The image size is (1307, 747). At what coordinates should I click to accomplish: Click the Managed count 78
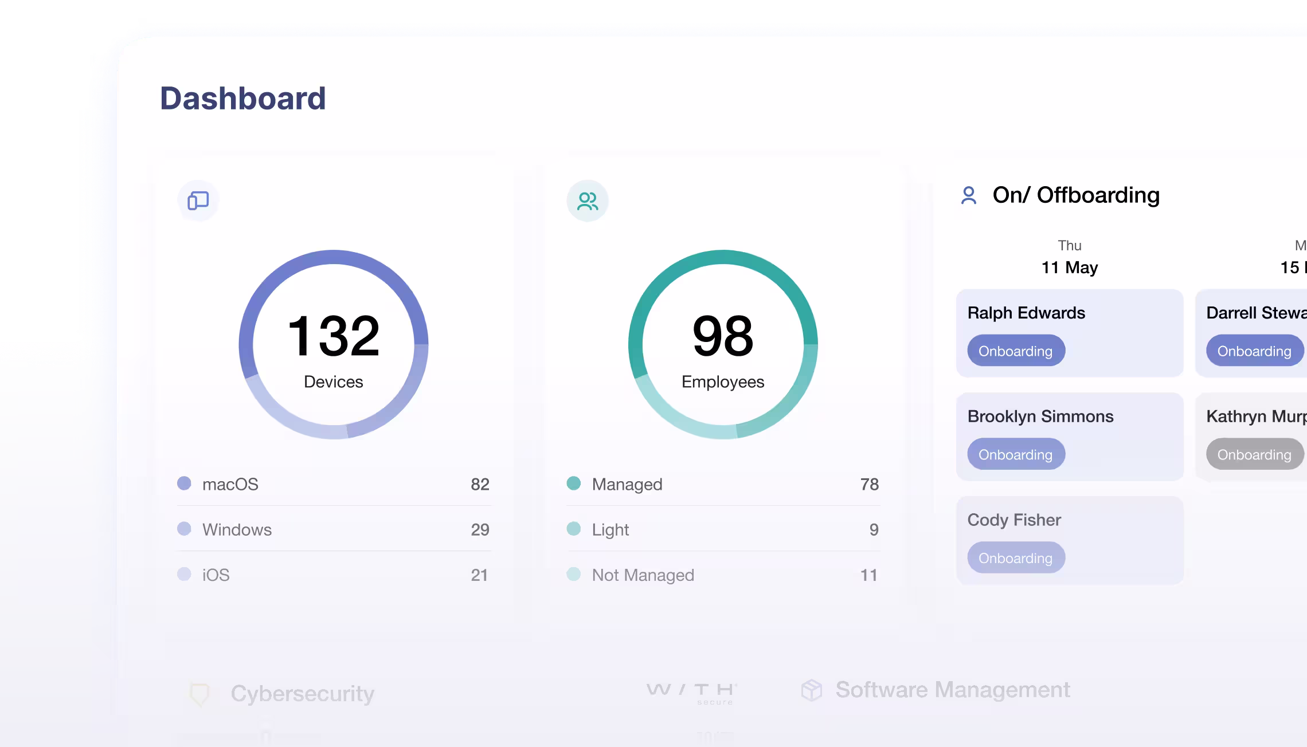[870, 484]
